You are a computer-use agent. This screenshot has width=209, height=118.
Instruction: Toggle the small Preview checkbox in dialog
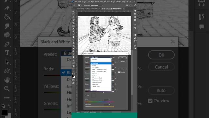(119, 72)
